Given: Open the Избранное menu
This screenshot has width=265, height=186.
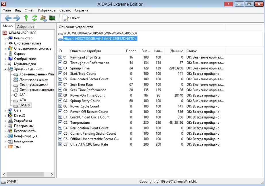Looking at the screenshot, I should (47, 10).
